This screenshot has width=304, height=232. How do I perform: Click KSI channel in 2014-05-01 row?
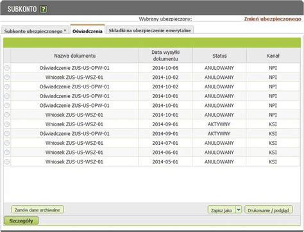pyautogui.click(x=273, y=162)
